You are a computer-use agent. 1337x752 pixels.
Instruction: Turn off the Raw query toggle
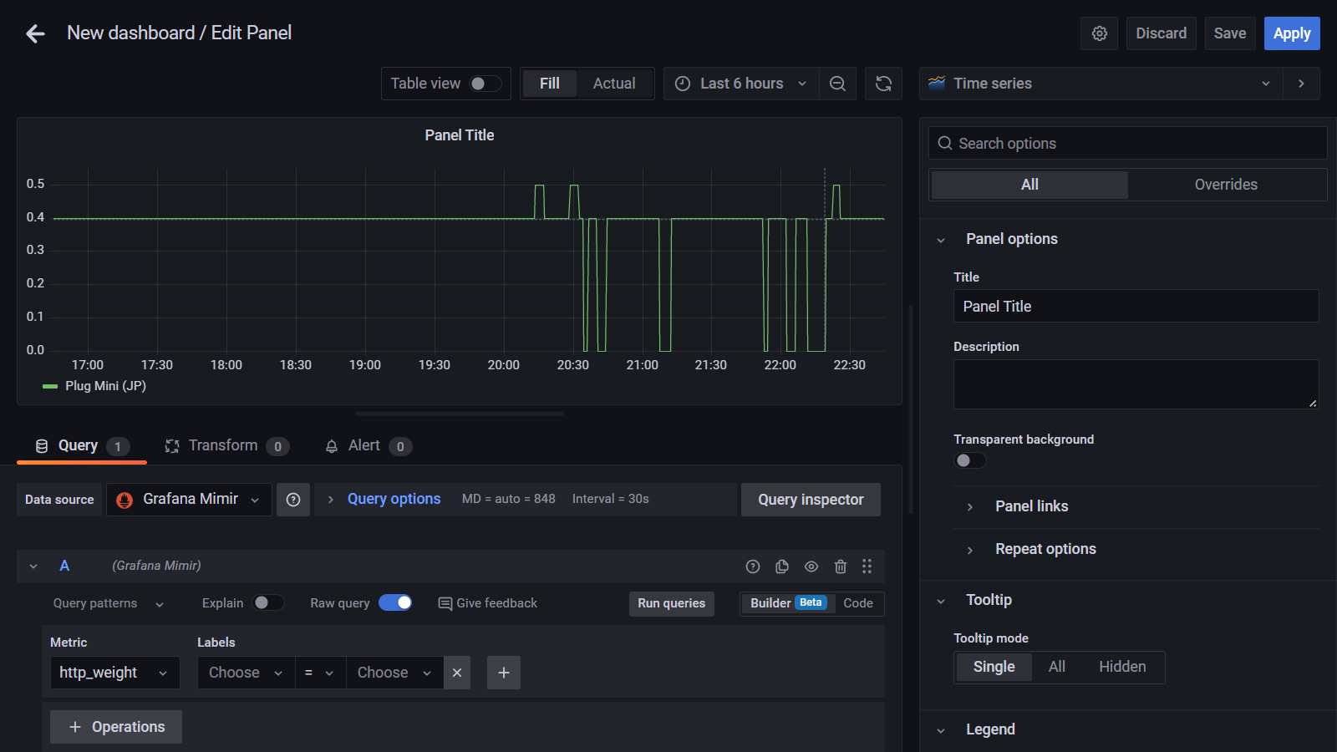pos(395,603)
